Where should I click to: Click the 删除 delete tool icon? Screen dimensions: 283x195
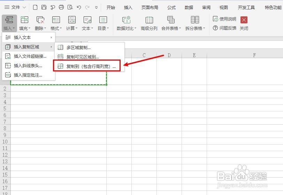coord(40,19)
